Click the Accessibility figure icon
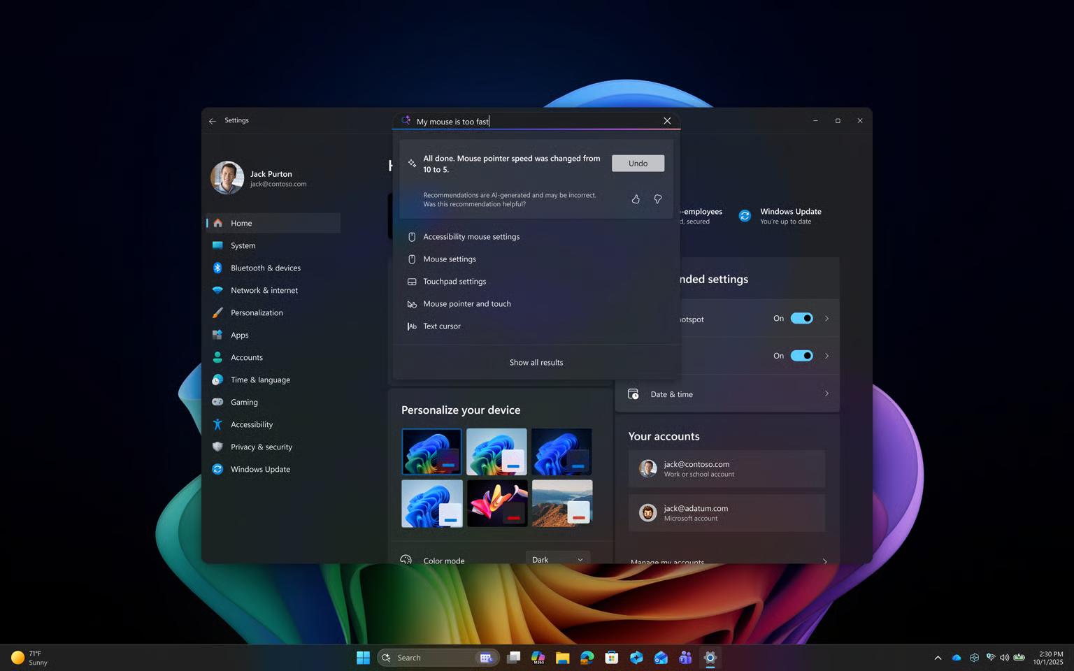 (x=217, y=424)
